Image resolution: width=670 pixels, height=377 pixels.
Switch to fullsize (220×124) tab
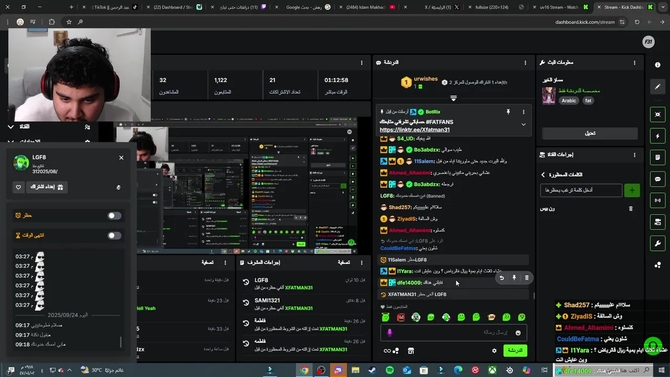(497, 7)
